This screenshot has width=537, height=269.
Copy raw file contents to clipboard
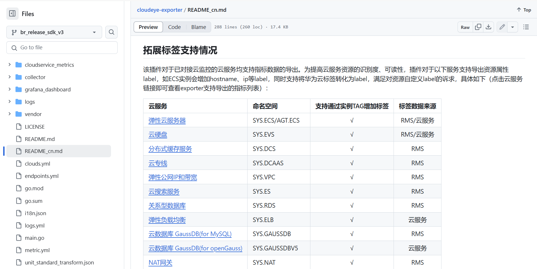coord(478,27)
